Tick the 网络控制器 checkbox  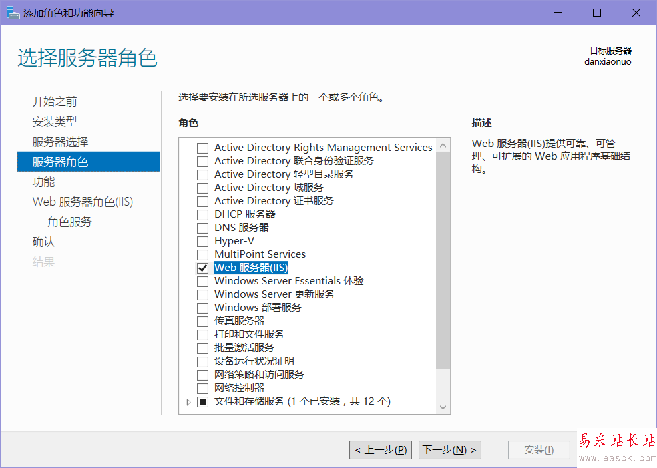[202, 389]
